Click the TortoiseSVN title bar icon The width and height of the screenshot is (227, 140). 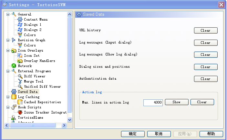coord(5,5)
